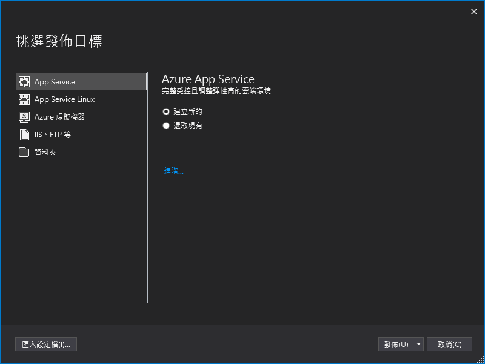The image size is (485, 364).
Task: Click the Azure 虛擬機器 monitor icon
Action: tap(24, 117)
